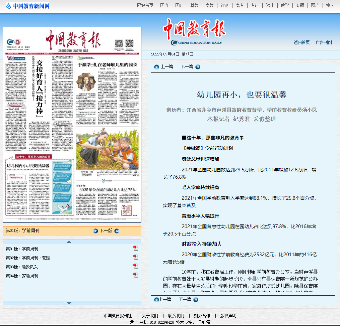Image resolution: width=340 pixels, height=326 pixels.
Task: Open 版权声明 footer link
Action: 228,316
